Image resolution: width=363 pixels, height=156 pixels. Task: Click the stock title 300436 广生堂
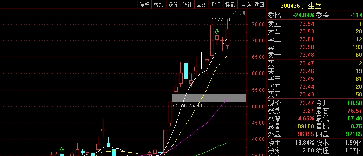tap(301, 6)
